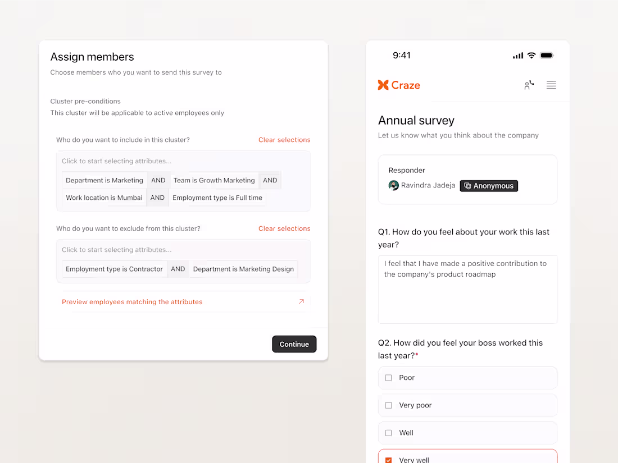618x463 pixels.
Task: Click the external-link arrow beside Preview employees
Action: (302, 301)
